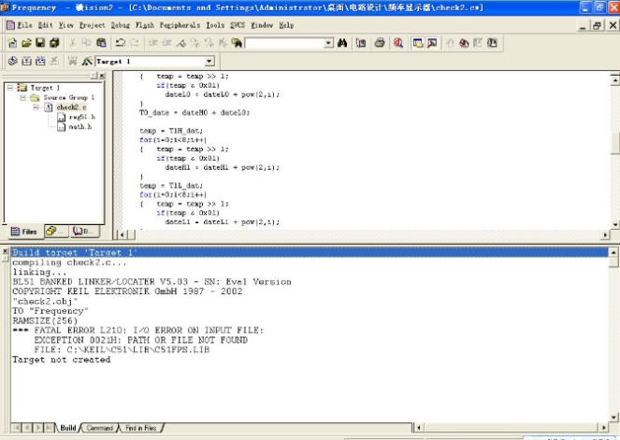
Task: Click "T0_date = dateH0 + dateL0;" code line
Action: point(195,112)
